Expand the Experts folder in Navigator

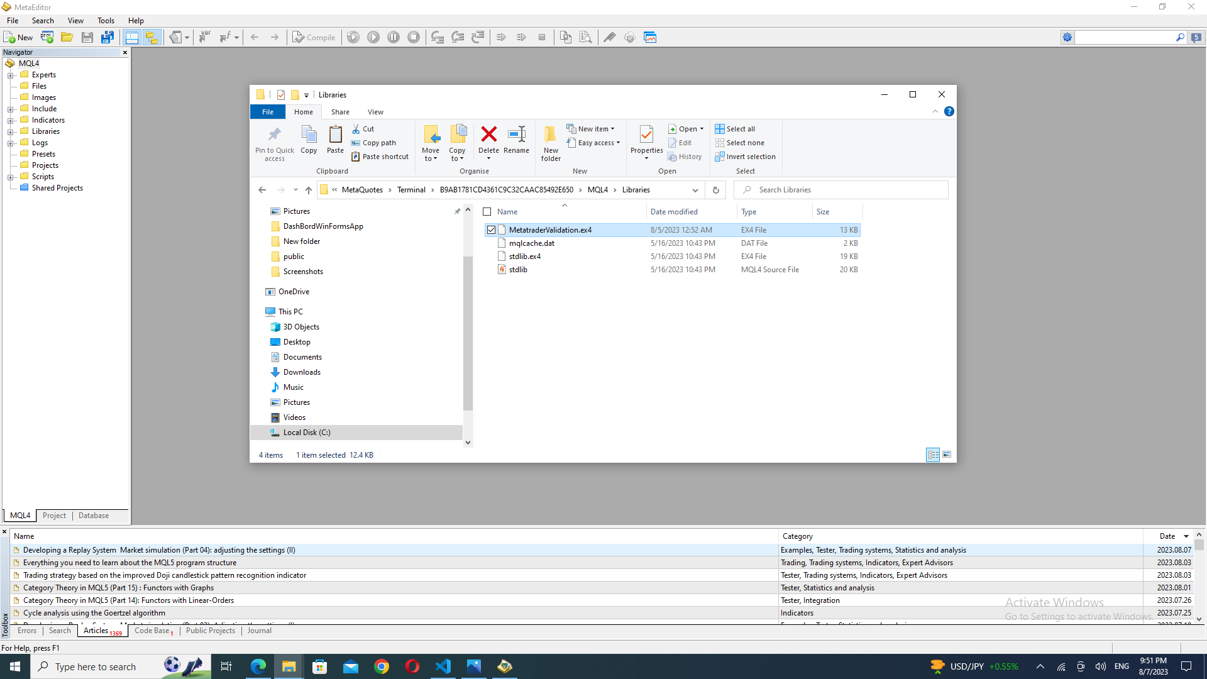click(x=11, y=75)
